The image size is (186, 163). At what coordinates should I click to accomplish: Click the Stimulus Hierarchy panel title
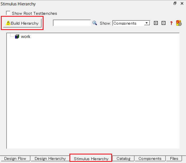pyautogui.click(x=18, y=4)
